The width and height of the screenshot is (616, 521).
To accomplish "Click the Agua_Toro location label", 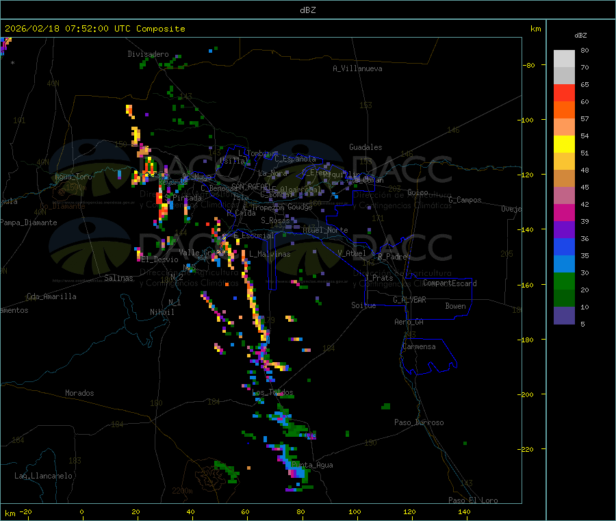I will (73, 177).
